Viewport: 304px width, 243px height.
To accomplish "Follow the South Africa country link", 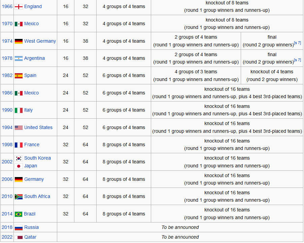I will (37, 196).
